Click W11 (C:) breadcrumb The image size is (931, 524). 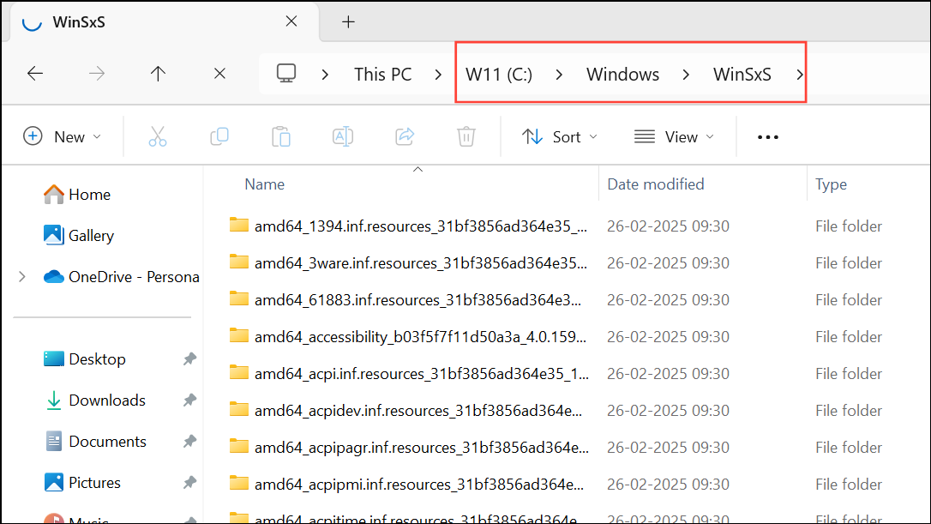(x=499, y=75)
